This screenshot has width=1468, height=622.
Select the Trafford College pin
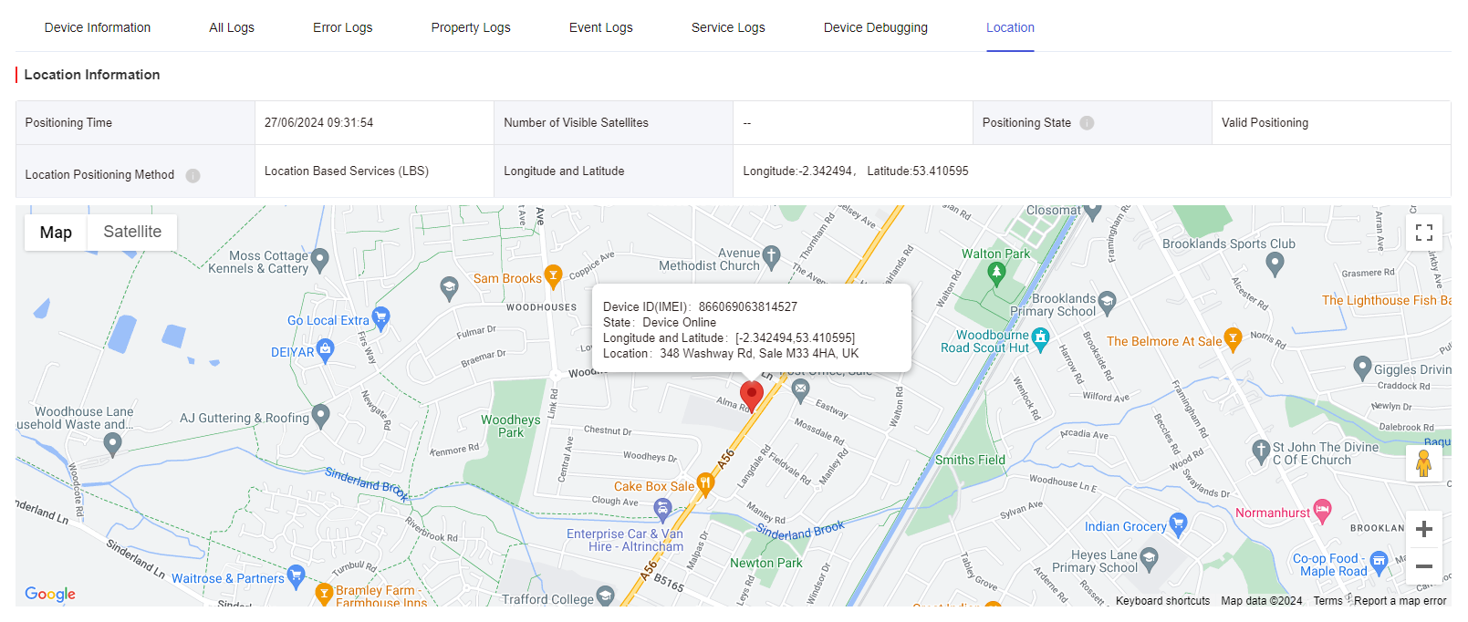point(605,596)
